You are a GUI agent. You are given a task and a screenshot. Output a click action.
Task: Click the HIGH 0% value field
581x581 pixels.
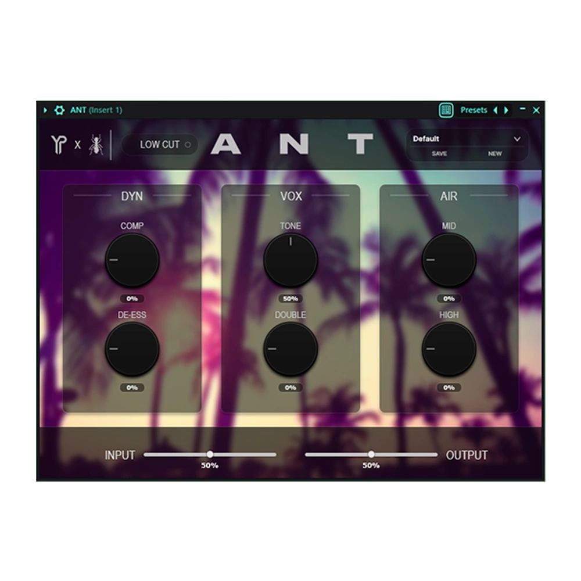point(449,387)
